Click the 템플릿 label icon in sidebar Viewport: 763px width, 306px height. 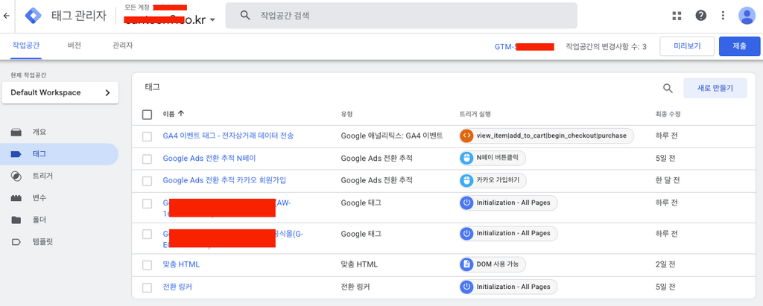pyautogui.click(x=16, y=242)
